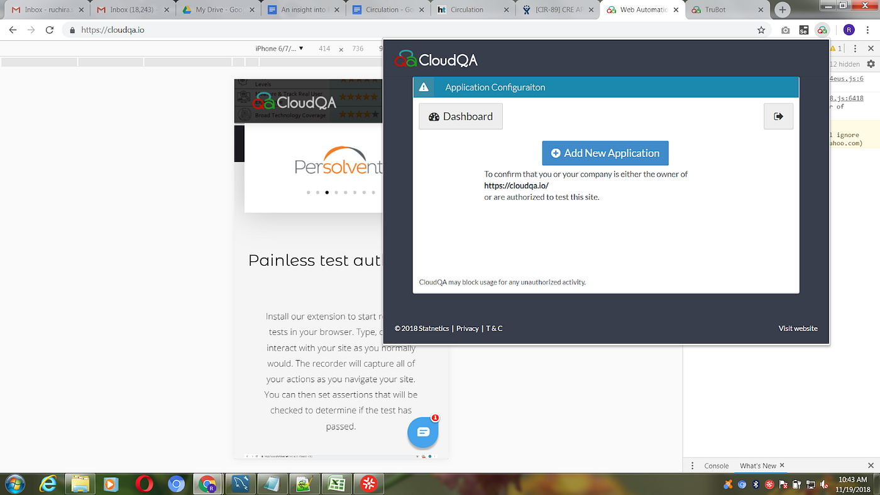Open the blue chat bubble widget
The width and height of the screenshot is (880, 495).
(x=422, y=432)
